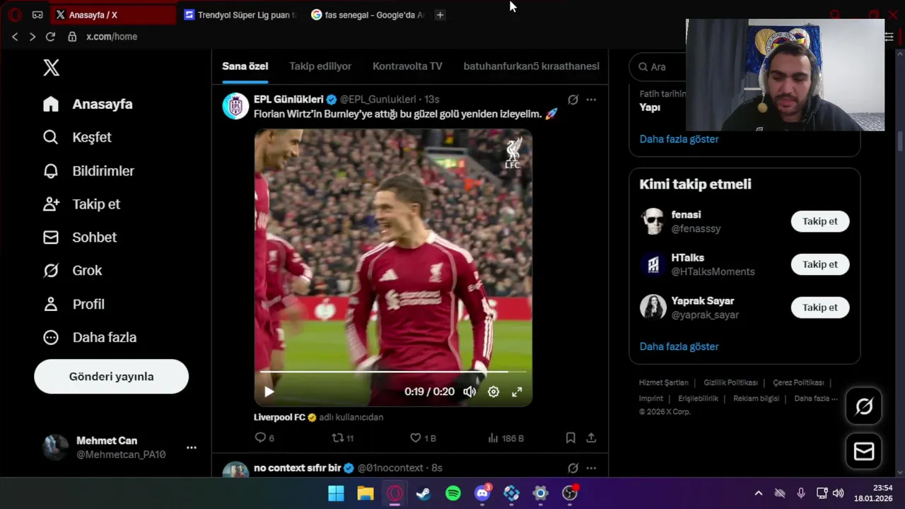
Task: Open Discord from taskbar
Action: click(x=482, y=493)
